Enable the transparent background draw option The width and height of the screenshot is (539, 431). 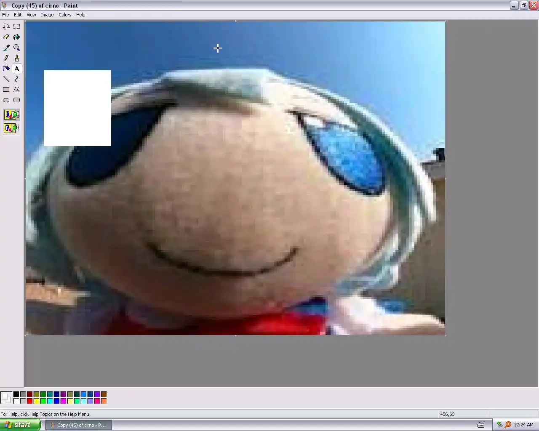click(x=11, y=128)
